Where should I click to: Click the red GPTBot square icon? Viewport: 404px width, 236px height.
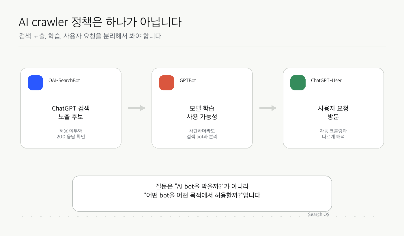167,83
